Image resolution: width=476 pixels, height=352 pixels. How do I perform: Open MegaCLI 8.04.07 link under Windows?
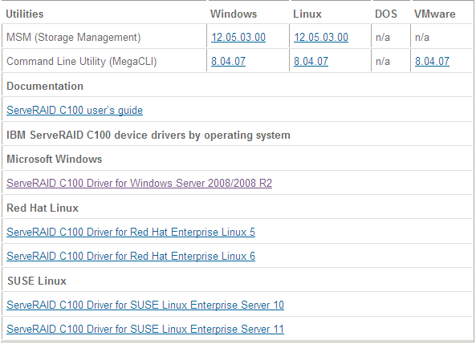click(228, 61)
